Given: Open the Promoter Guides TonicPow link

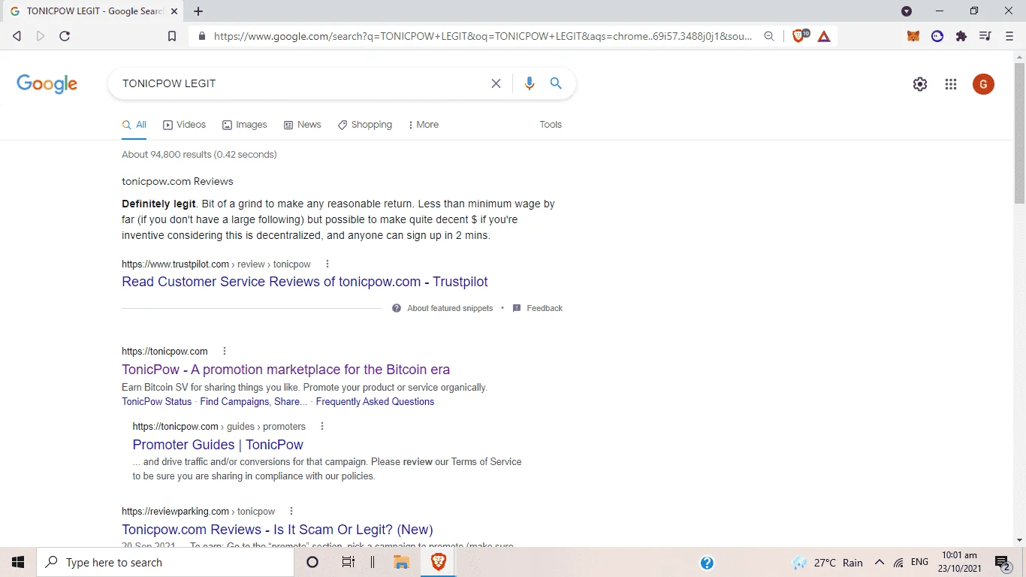Looking at the screenshot, I should pos(218,445).
